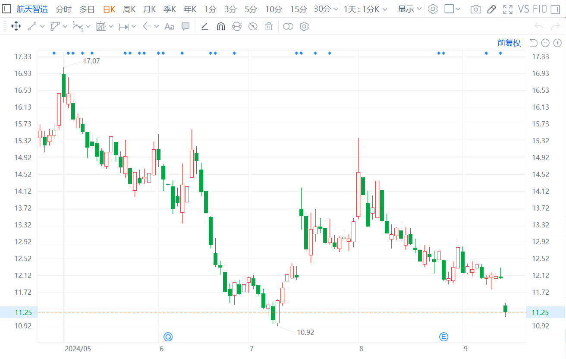
Task: Zoom in chart with plus button
Action: (x=557, y=43)
